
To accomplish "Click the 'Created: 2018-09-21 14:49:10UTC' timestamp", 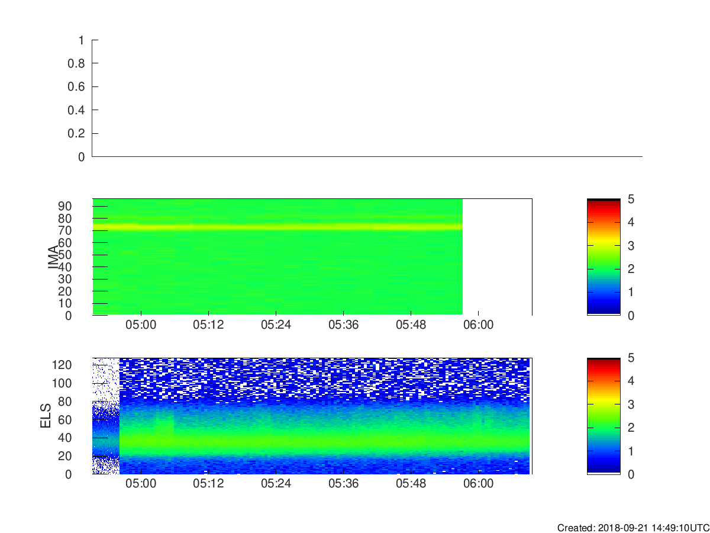I will click(x=633, y=528).
